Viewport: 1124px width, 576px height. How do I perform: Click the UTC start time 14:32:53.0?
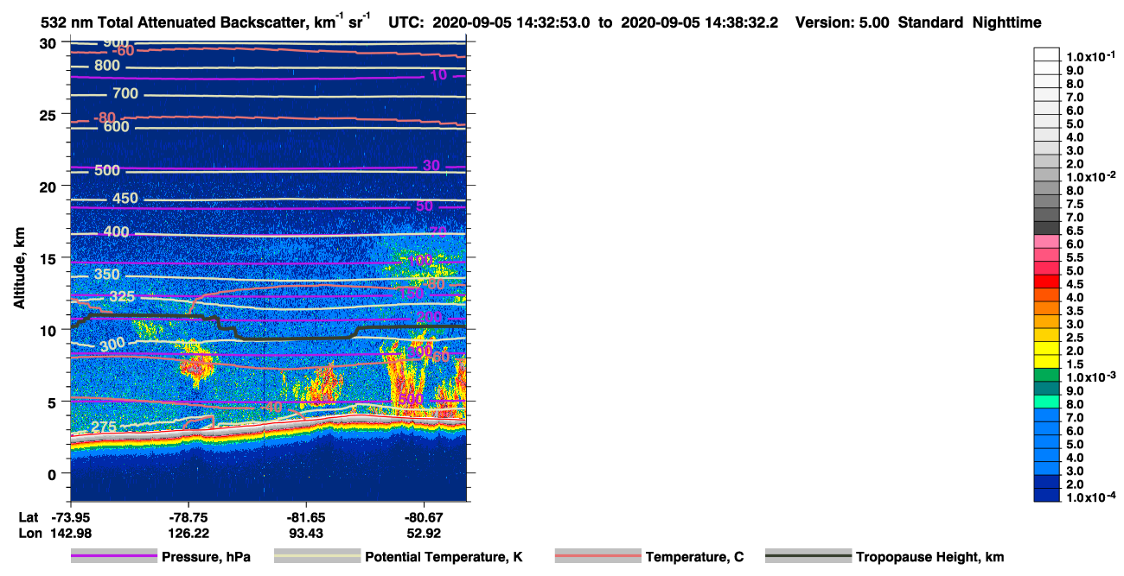[553, 23]
